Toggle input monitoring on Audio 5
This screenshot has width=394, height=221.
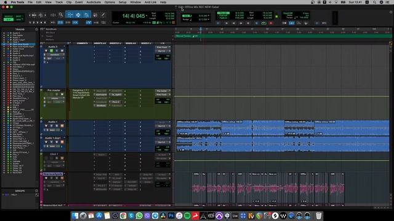coord(52,50)
